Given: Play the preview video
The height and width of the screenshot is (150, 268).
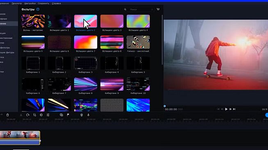Looking at the screenshot, I should tap(226, 109).
